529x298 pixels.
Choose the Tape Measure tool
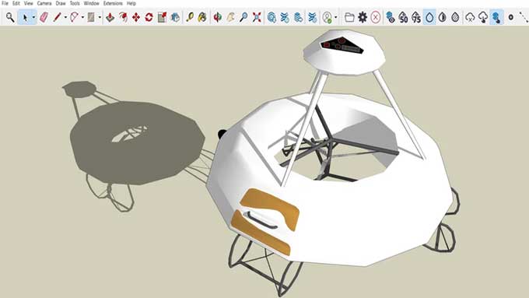[x=190, y=17]
